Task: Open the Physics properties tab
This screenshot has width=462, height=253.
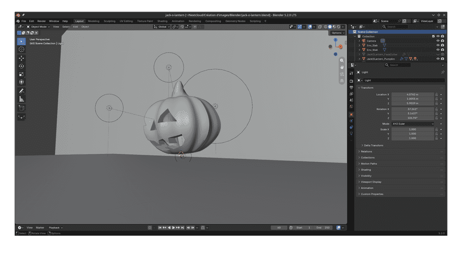Action: [351, 121]
